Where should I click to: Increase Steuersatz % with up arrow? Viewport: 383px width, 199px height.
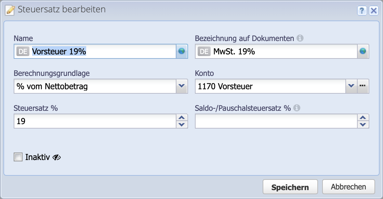[182, 117]
